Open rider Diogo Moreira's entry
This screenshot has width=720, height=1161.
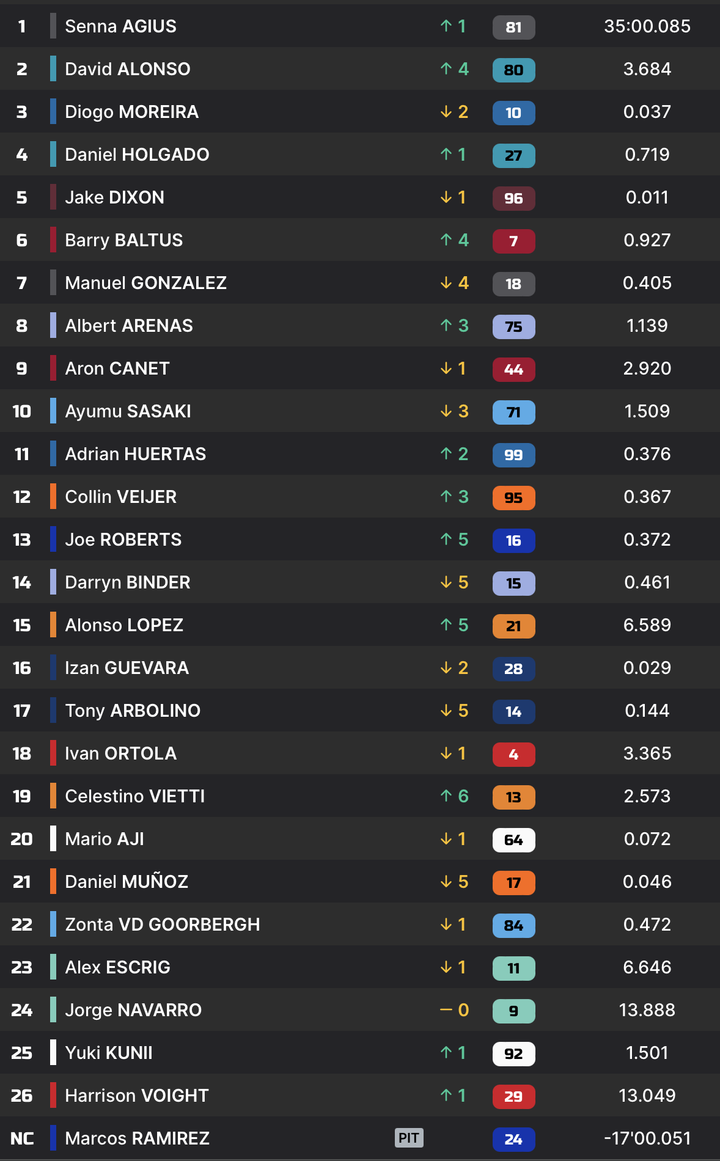point(131,112)
